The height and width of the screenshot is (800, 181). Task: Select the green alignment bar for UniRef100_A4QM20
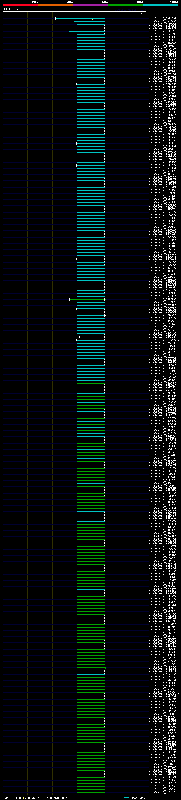point(88,299)
